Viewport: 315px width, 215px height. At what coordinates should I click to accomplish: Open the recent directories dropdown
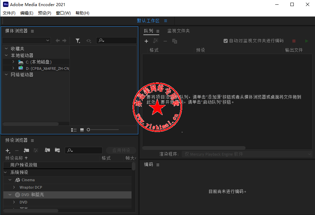26,41
